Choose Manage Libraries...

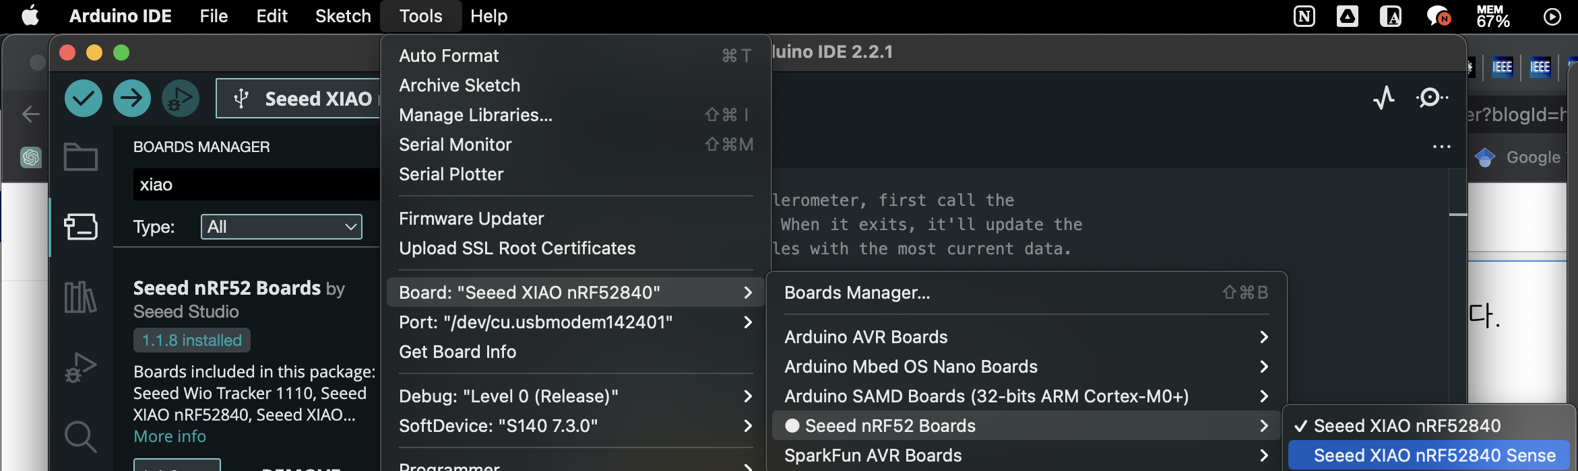[575, 115]
